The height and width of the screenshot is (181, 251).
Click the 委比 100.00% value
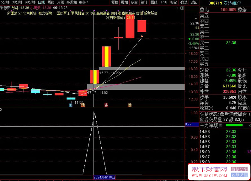229,10
